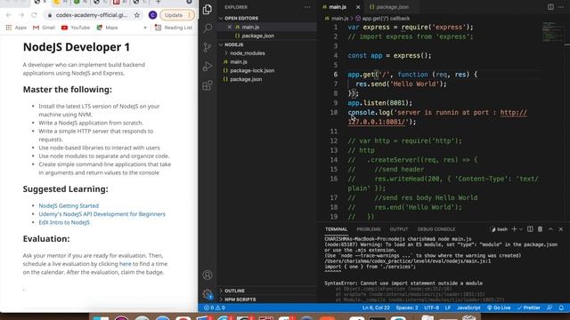570x320 pixels.
Task: Maximize the terminal panel size
Action: coord(550,229)
